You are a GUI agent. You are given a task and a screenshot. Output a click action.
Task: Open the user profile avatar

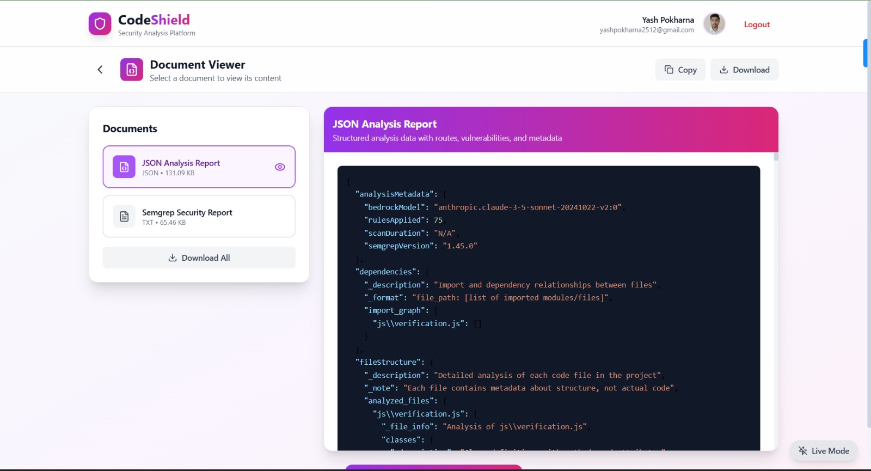(x=714, y=24)
